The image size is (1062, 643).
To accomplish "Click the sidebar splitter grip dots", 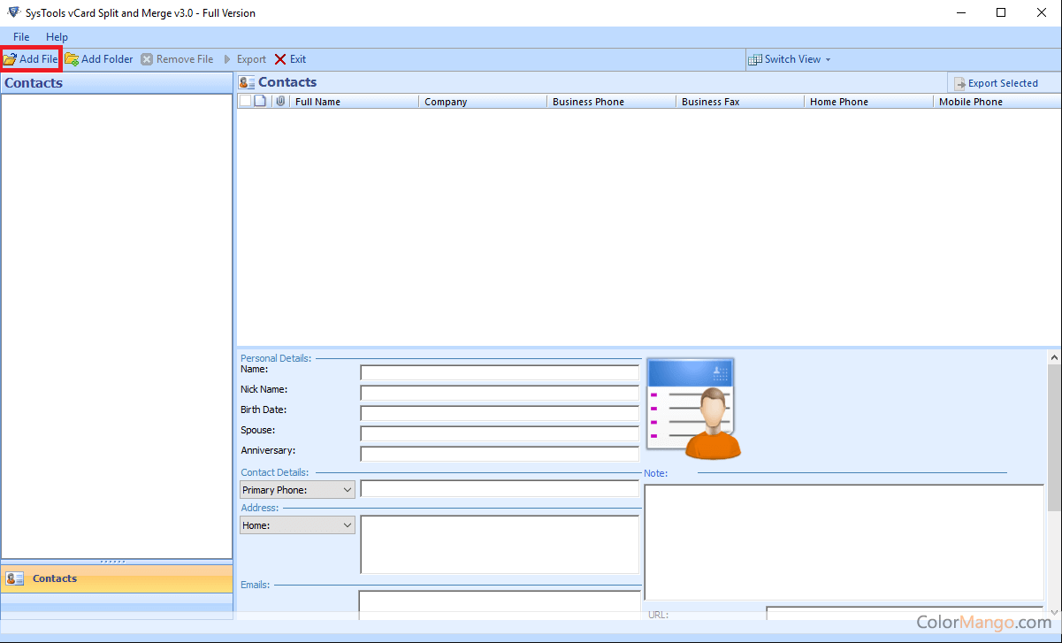I will point(113,562).
